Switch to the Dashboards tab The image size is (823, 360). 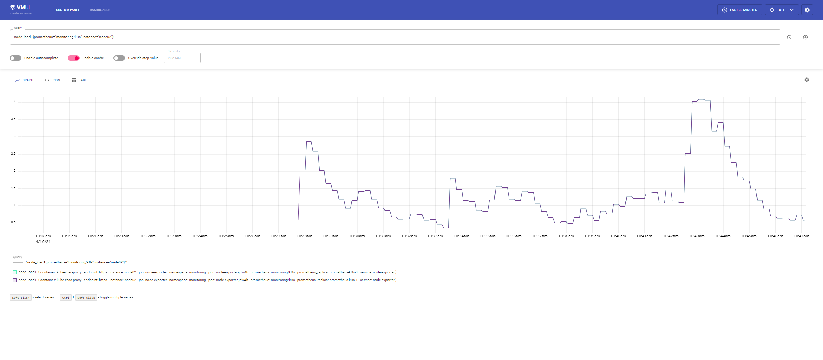pyautogui.click(x=100, y=10)
